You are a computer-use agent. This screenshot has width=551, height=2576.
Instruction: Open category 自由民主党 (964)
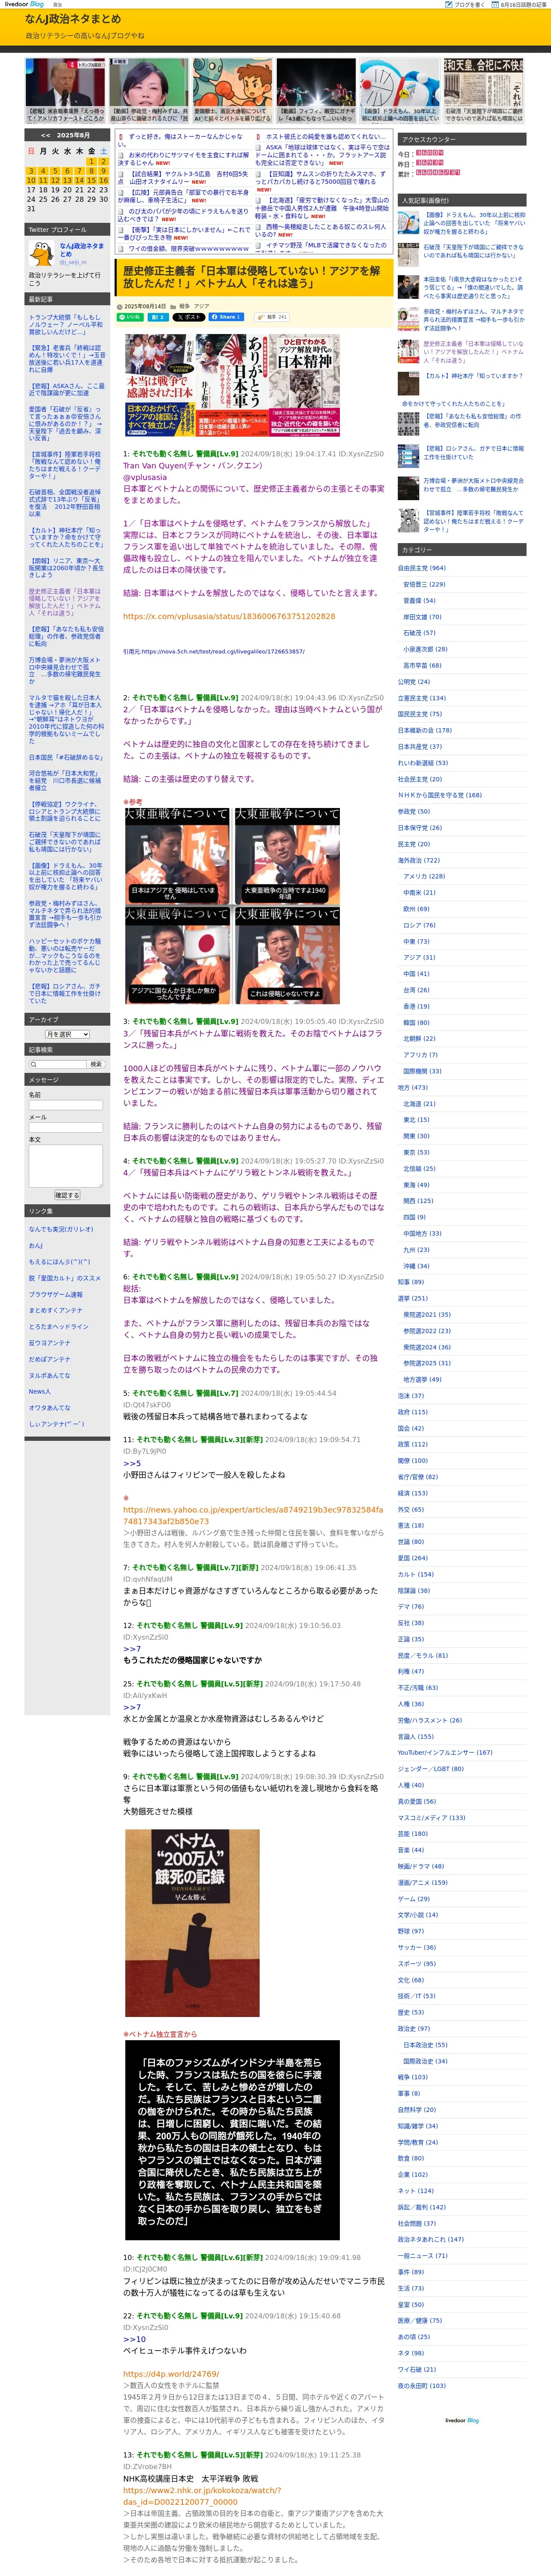coord(422,568)
